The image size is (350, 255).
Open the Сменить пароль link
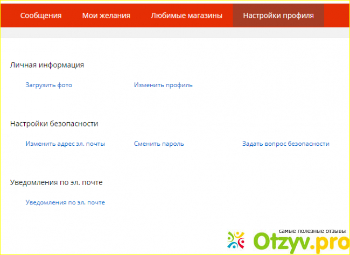pyautogui.click(x=159, y=144)
